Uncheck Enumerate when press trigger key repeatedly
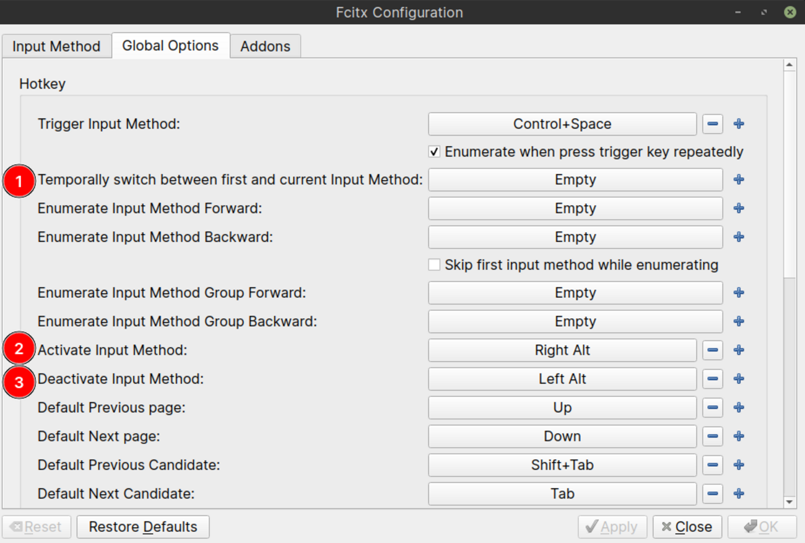 (435, 152)
